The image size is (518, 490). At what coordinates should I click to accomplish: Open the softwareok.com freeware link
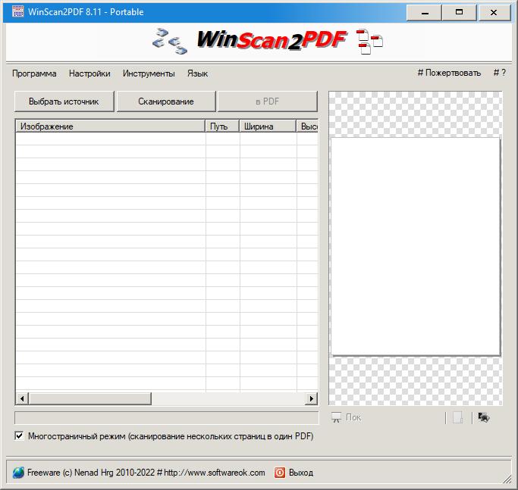coord(146,473)
